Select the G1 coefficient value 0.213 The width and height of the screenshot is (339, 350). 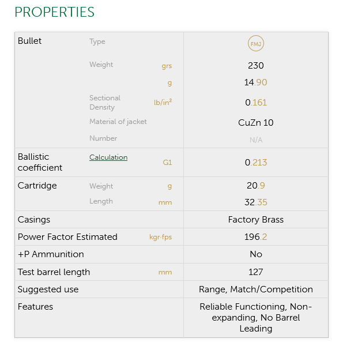256,162
